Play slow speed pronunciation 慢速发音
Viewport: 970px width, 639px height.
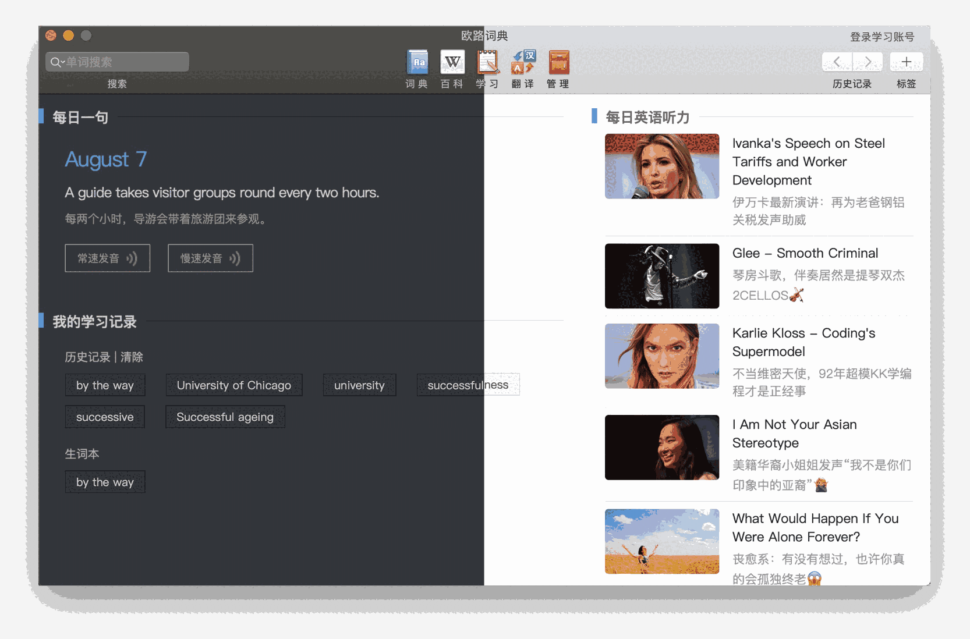[210, 258]
